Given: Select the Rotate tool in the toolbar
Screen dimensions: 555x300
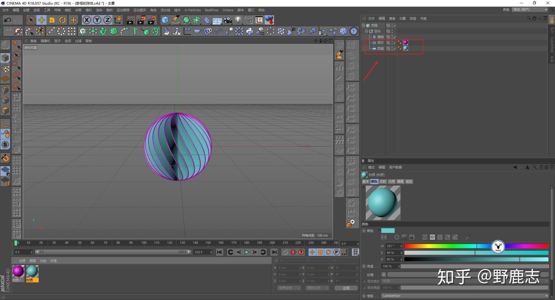Looking at the screenshot, I should coord(63,20).
